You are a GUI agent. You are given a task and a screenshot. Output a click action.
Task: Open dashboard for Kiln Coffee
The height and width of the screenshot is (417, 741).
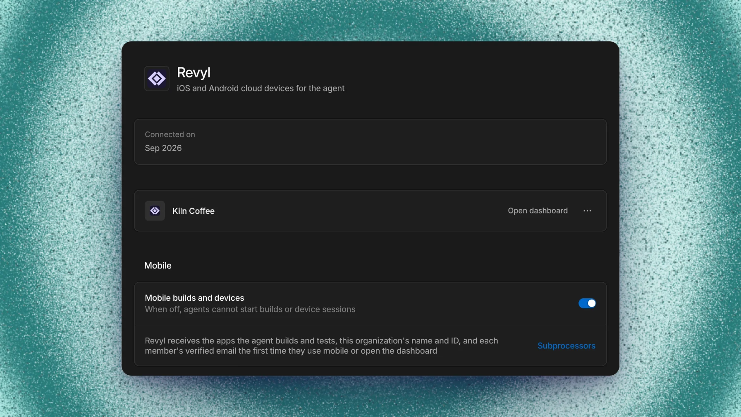[x=538, y=211]
